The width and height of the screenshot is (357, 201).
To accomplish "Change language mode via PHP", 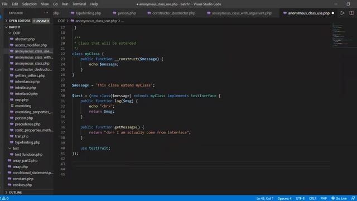I will coord(324,198).
